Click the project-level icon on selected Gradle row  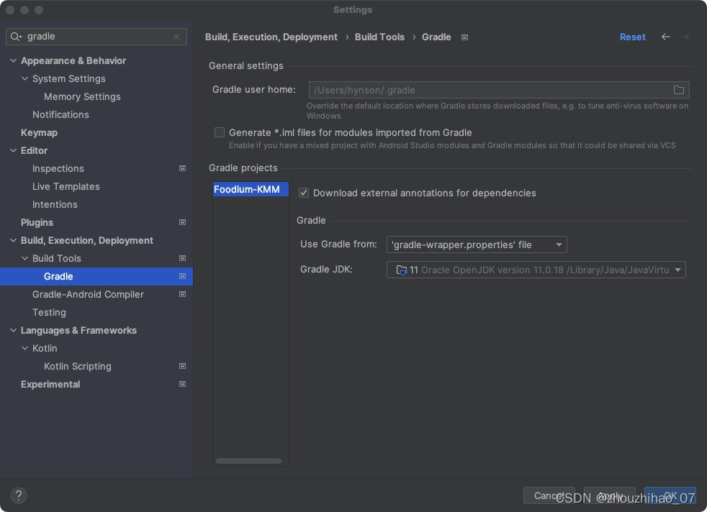tap(182, 276)
